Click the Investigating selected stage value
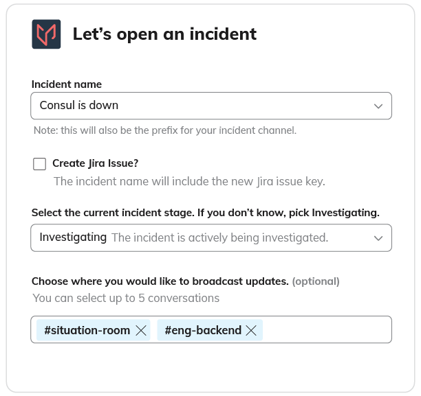Screen dimensions: 421x396 pos(73,237)
